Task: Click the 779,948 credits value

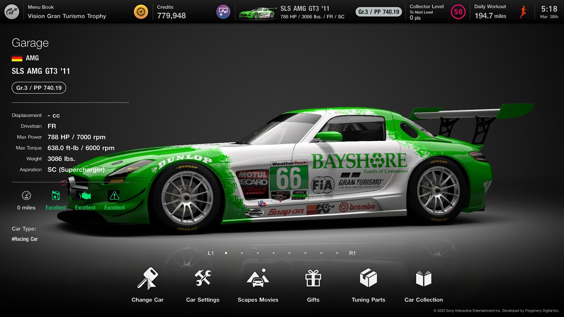Action: pos(171,16)
